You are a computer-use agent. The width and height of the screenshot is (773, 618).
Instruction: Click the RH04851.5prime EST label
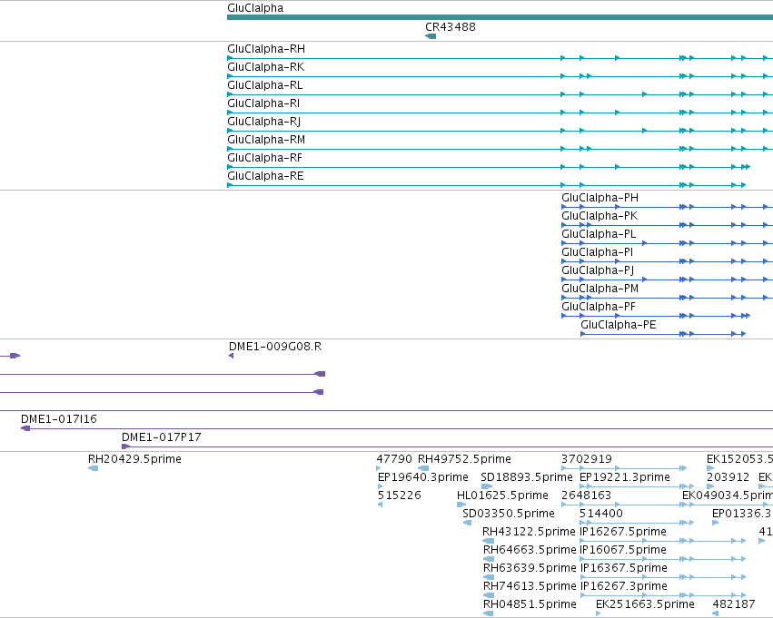click(530, 604)
